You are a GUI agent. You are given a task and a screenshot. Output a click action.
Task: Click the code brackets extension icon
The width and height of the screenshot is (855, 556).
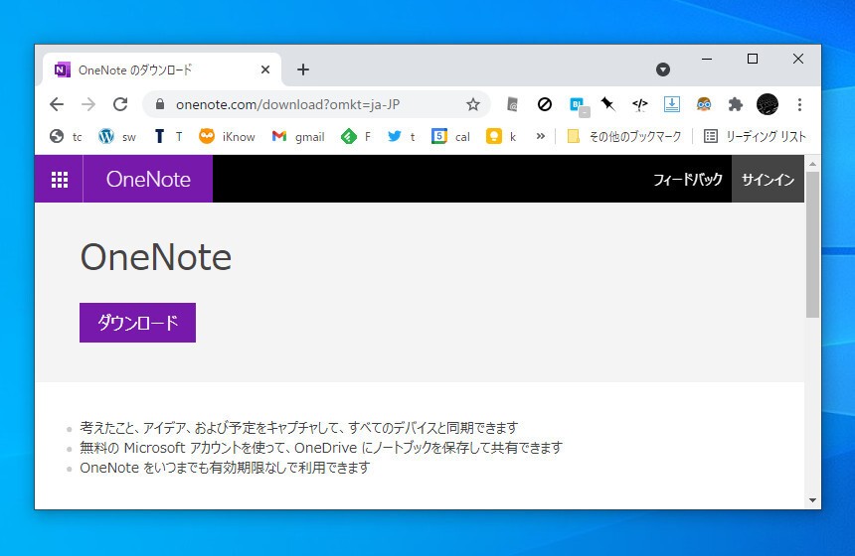[639, 104]
